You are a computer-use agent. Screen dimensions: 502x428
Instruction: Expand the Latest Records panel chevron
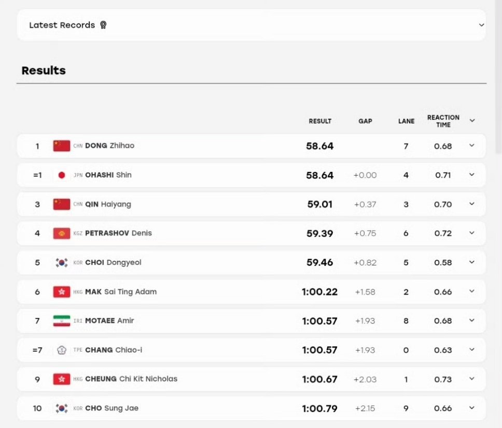point(481,25)
